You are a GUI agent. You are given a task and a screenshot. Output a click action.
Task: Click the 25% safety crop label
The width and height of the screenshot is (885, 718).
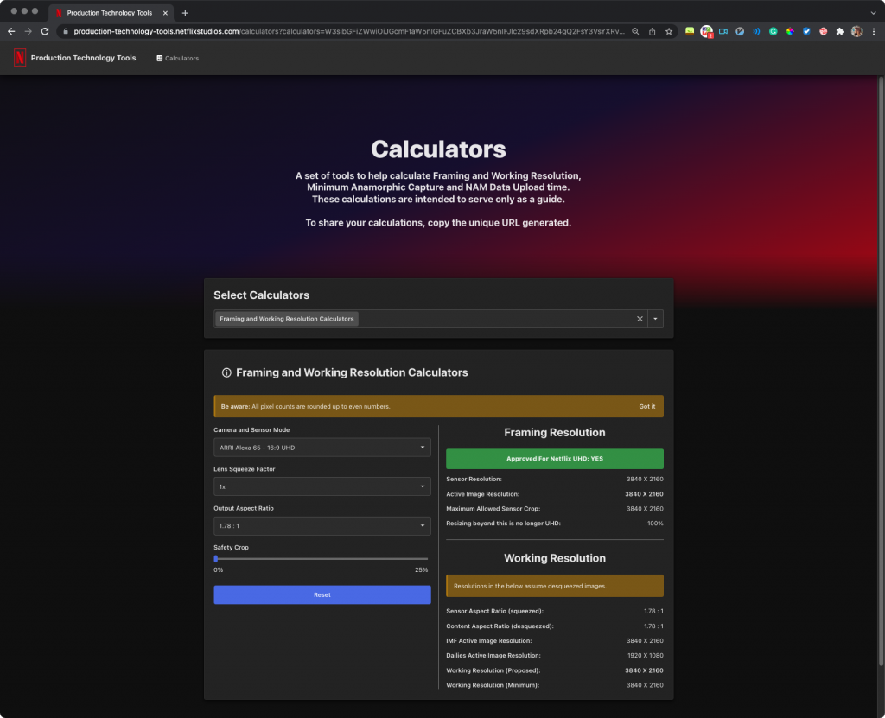pyautogui.click(x=421, y=570)
